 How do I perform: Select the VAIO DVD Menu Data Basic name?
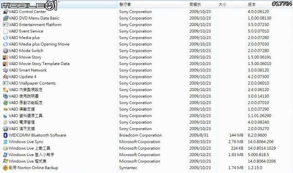(34, 18)
